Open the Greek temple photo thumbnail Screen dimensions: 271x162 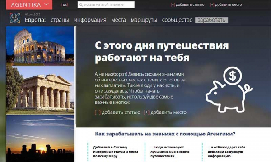click(x=40, y=90)
